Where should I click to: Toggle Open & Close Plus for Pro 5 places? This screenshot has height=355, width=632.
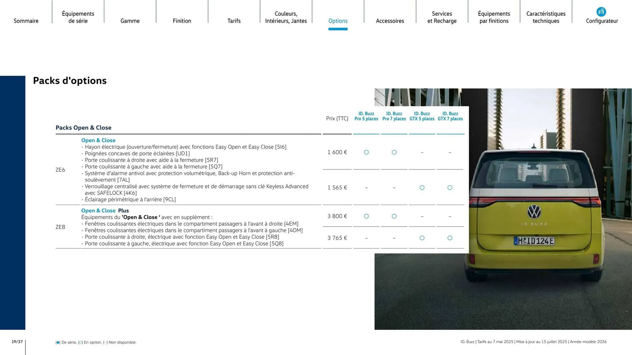366,216
